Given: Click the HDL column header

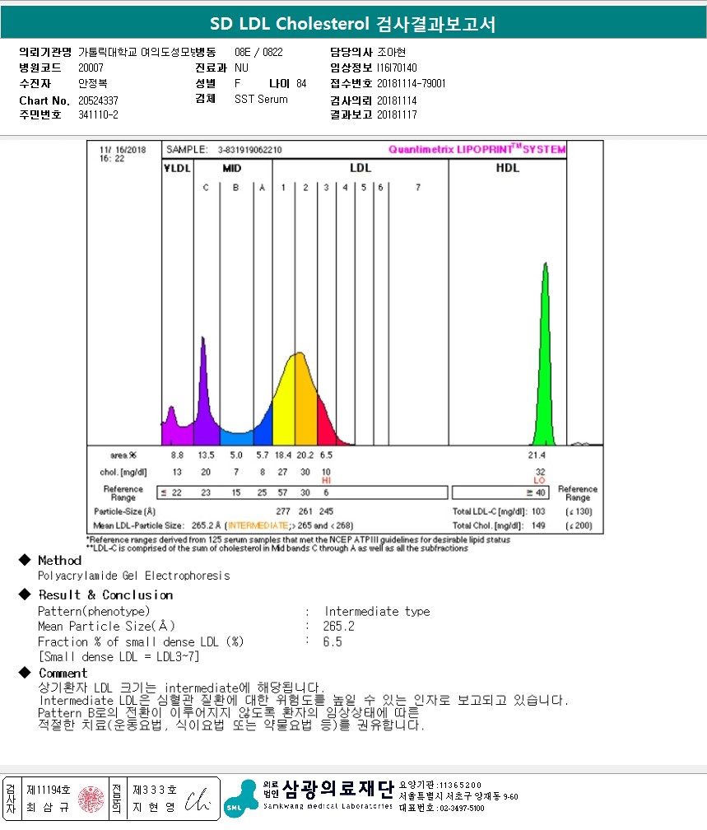Looking at the screenshot, I should click(x=508, y=168).
